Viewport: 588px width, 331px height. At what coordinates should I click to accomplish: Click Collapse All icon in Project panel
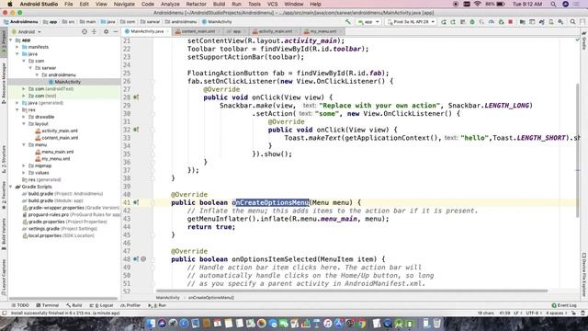click(94, 32)
